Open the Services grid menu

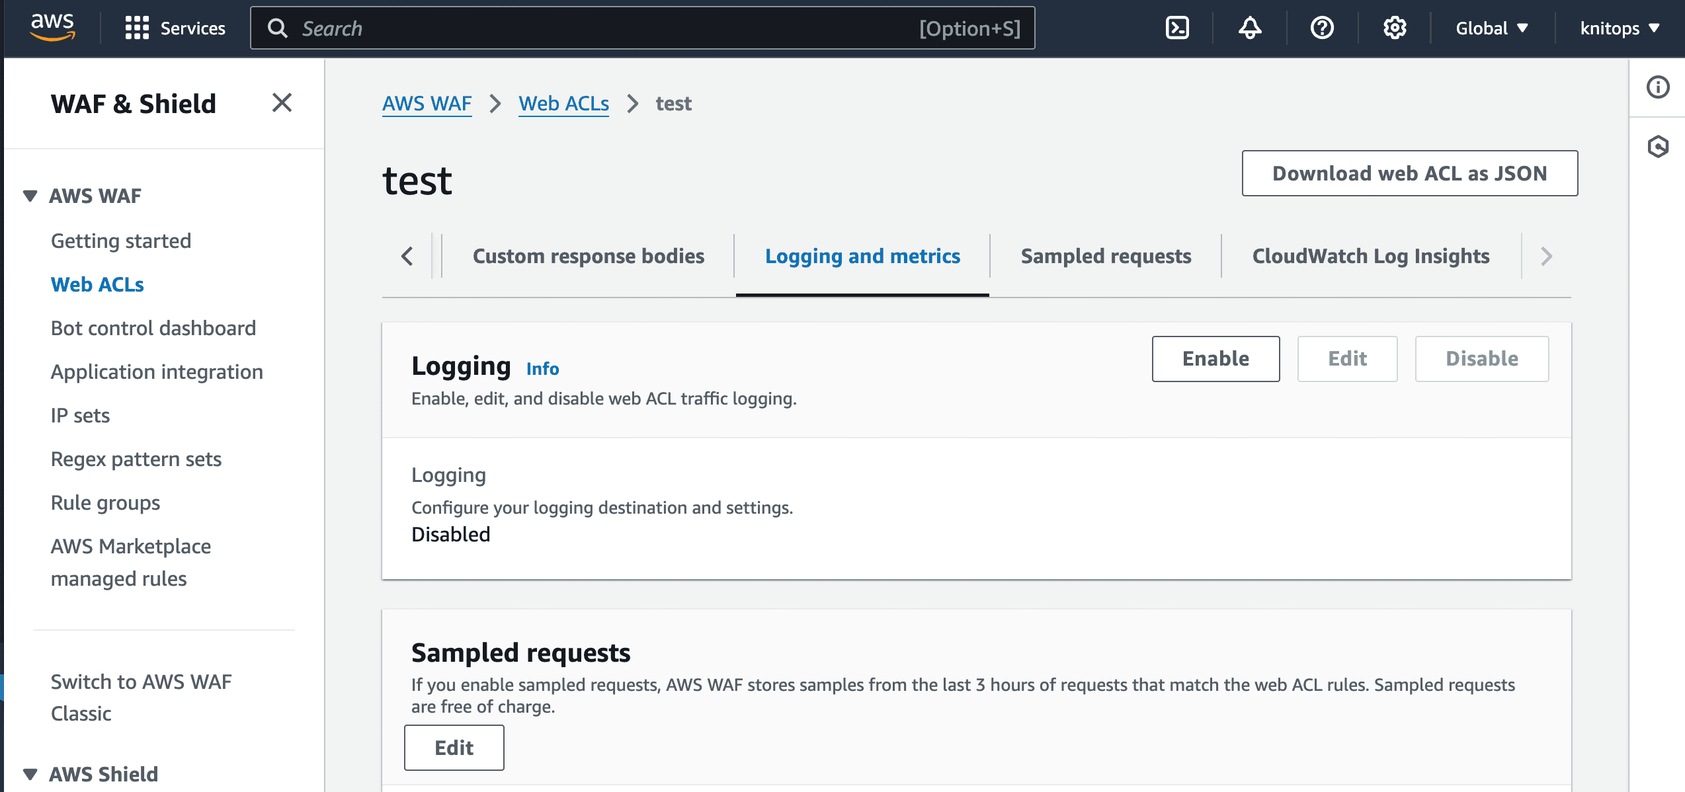pos(175,28)
